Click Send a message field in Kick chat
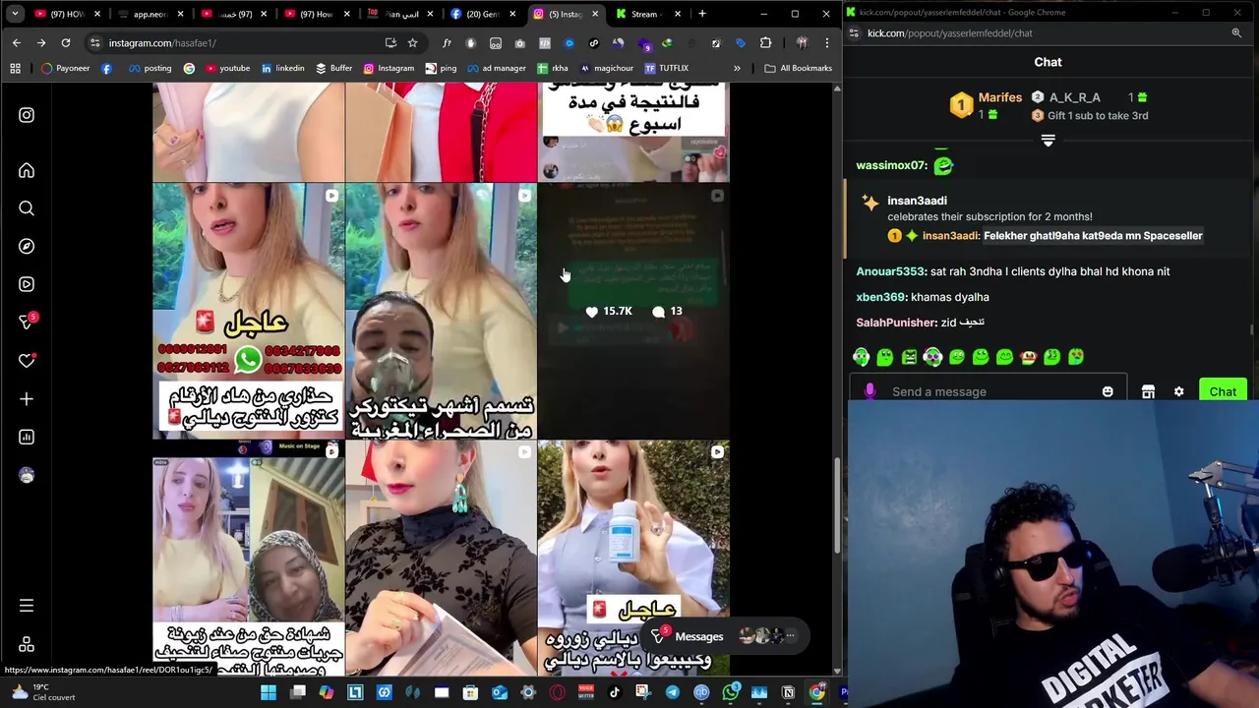 click(x=989, y=391)
